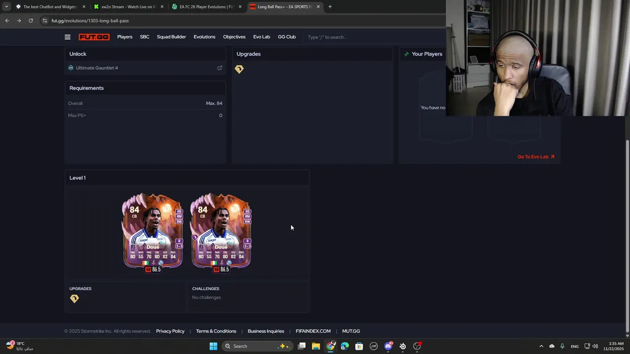Open the MUT.GG footer link
This screenshot has width=630, height=354.
(351, 331)
